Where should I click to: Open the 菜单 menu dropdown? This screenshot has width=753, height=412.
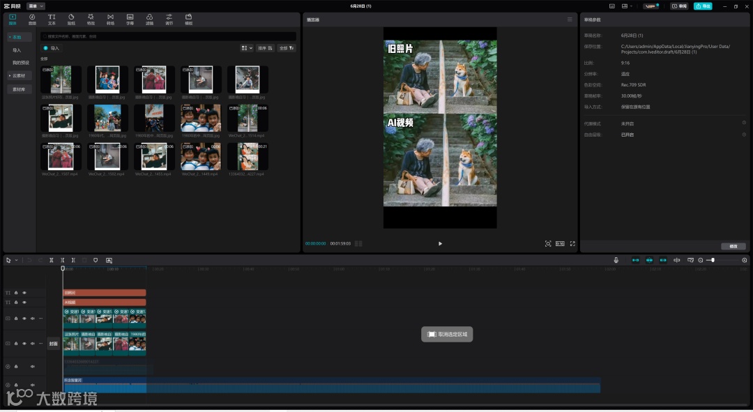tap(36, 6)
